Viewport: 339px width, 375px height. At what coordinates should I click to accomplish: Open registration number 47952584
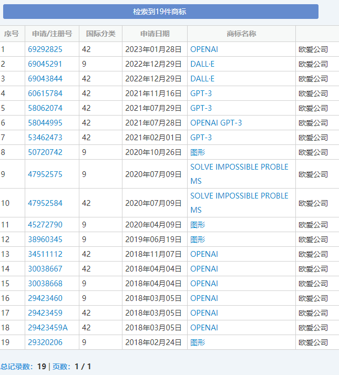pos(45,203)
